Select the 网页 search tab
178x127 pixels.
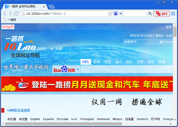pyautogui.click(x=86, y=62)
